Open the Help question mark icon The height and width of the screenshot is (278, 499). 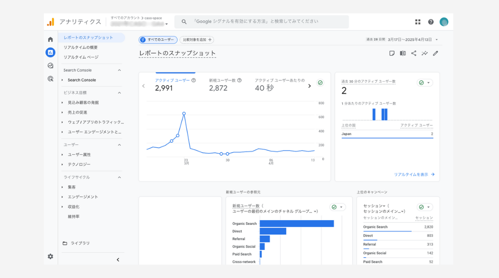pos(431,22)
